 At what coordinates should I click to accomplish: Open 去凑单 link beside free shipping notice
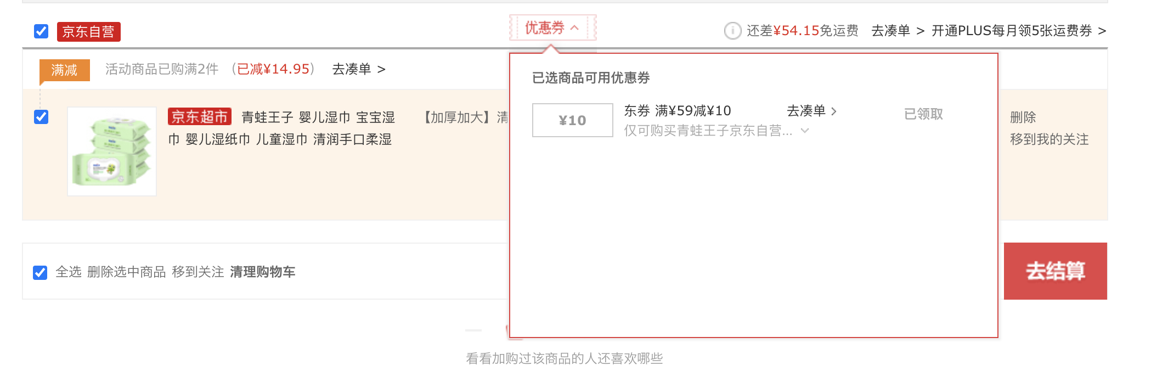[898, 31]
